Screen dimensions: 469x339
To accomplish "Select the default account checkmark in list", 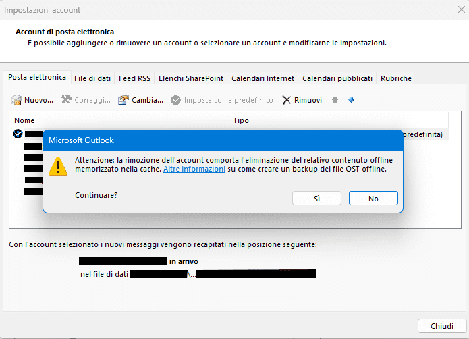I will coord(18,134).
